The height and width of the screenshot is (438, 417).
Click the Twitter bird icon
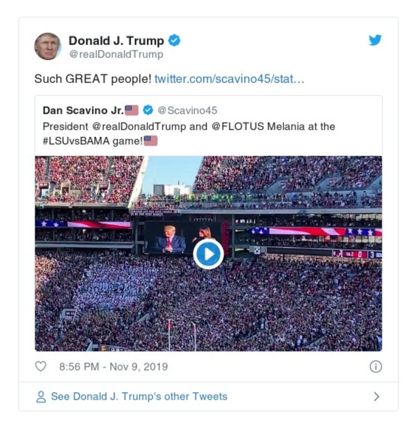coord(375,39)
